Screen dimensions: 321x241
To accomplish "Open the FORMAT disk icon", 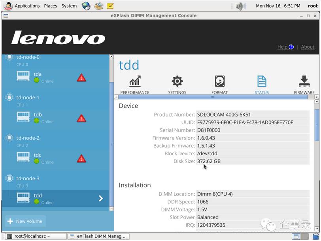I will coord(219,81).
